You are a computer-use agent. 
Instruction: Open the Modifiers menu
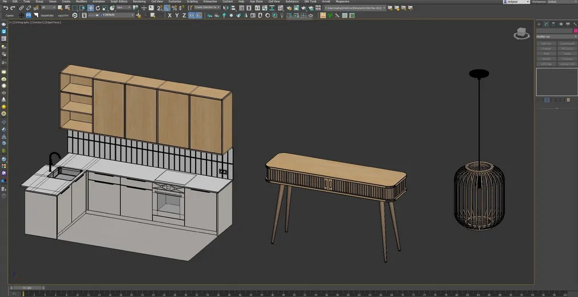coord(82,2)
